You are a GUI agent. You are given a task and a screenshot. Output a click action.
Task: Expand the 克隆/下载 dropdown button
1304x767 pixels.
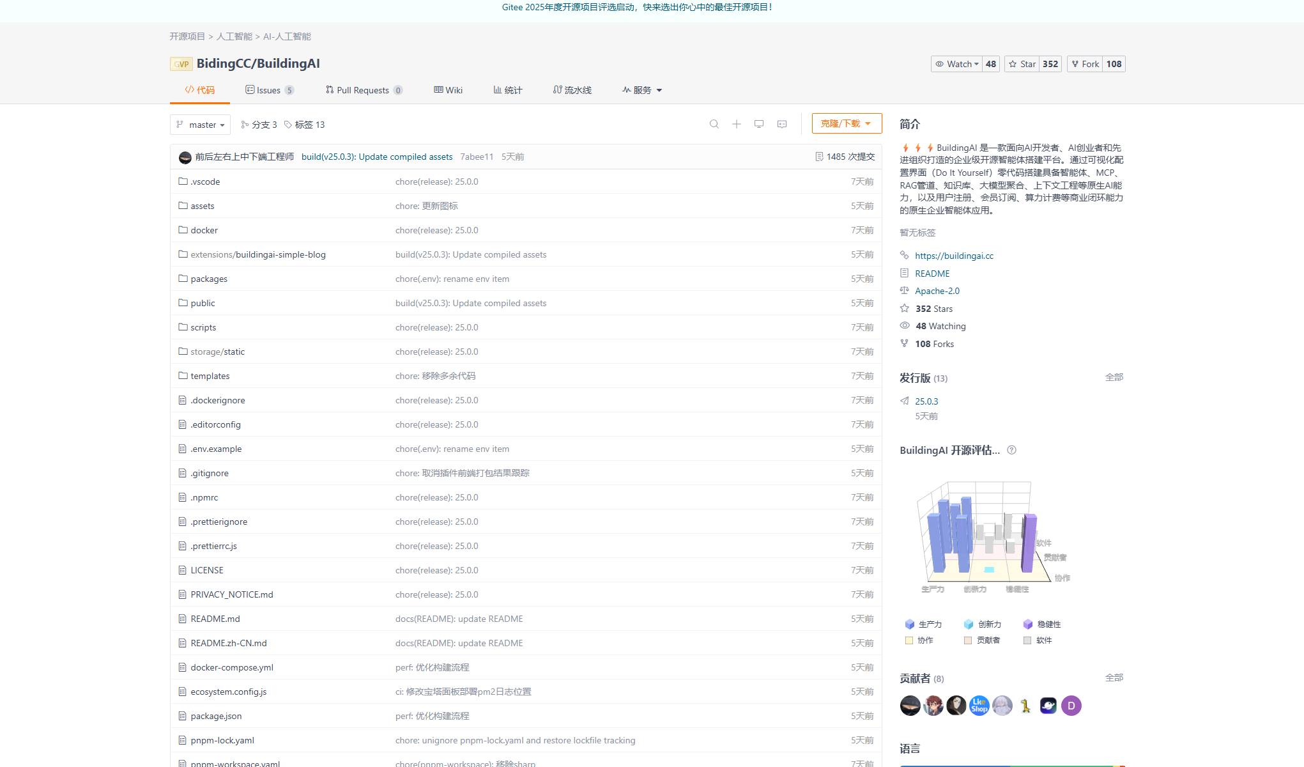(846, 123)
